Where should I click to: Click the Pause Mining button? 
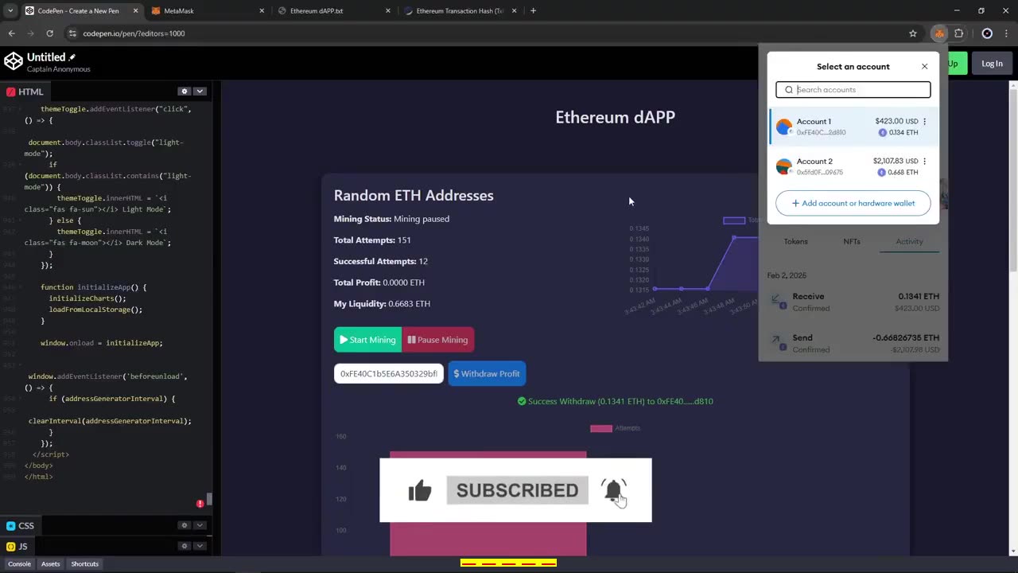pos(438,340)
